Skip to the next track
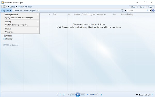Screen dimensions: 155x97 82,95
